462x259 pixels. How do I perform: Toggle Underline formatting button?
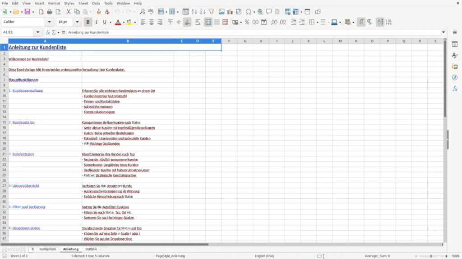coord(104,22)
